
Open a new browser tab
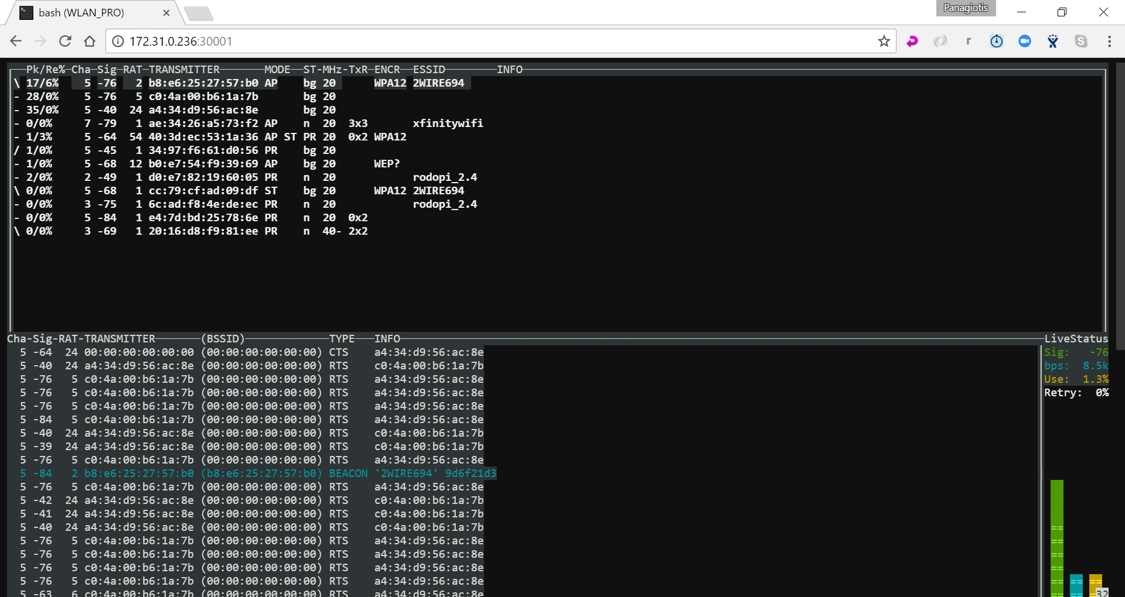pos(199,12)
